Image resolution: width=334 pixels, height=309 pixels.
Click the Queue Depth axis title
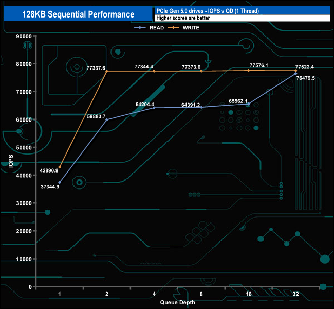click(x=177, y=302)
